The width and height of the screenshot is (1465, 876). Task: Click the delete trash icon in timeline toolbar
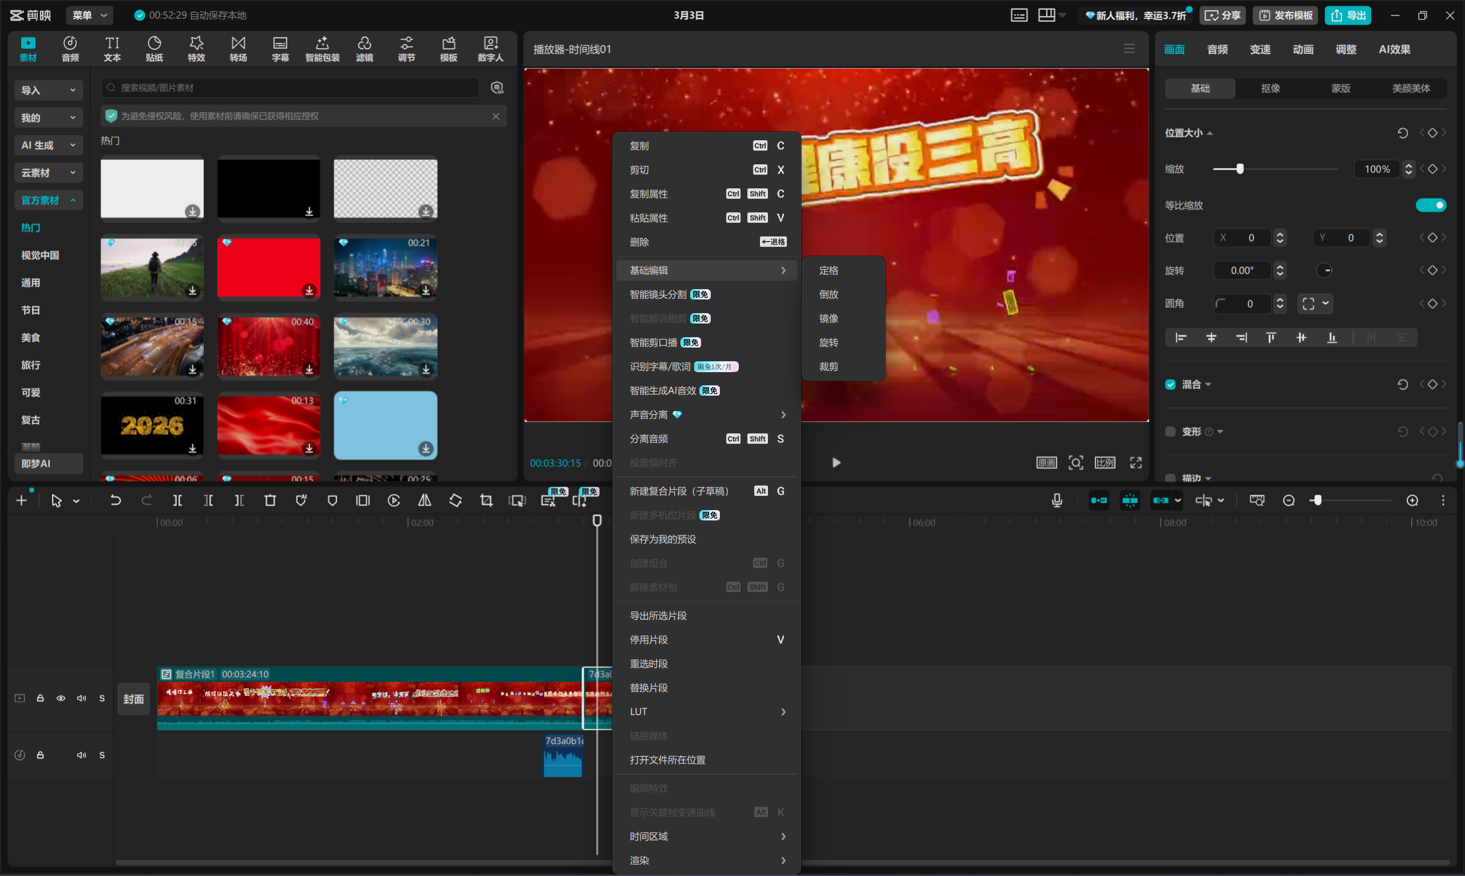click(270, 500)
